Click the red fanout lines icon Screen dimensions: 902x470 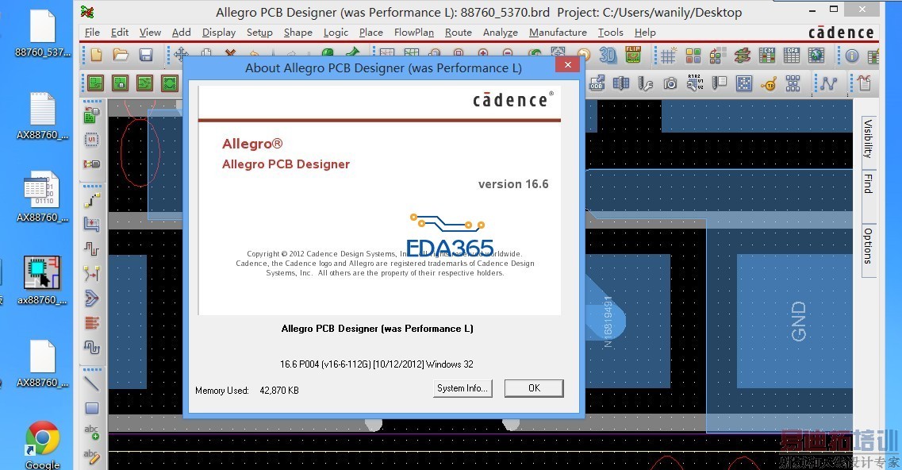(91, 322)
